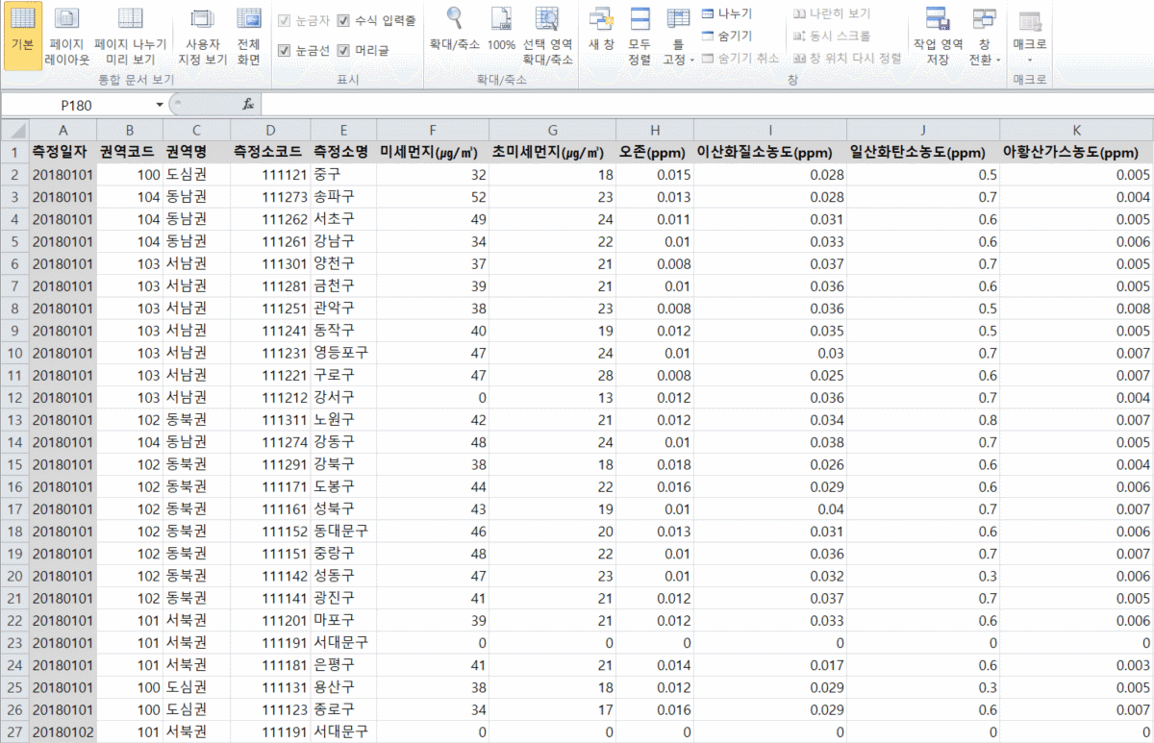The image size is (1154, 743).
Task: Click Page Break Preview (페이지 나누기 미리 보기)
Action: coord(130,36)
